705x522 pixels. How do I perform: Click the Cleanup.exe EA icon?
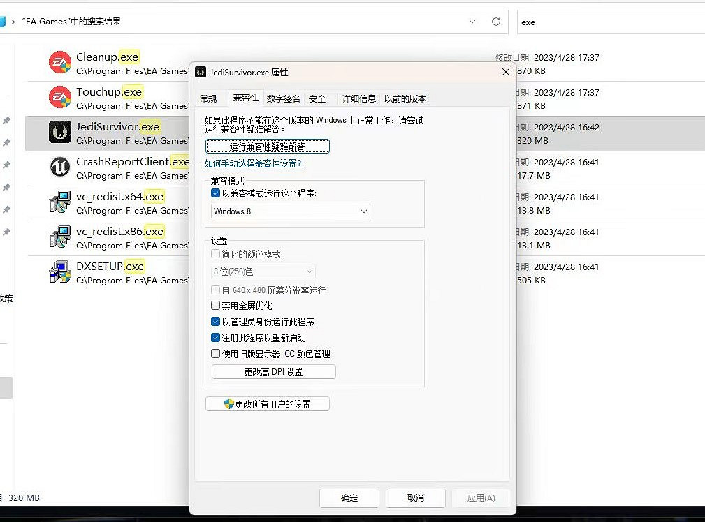(x=60, y=63)
